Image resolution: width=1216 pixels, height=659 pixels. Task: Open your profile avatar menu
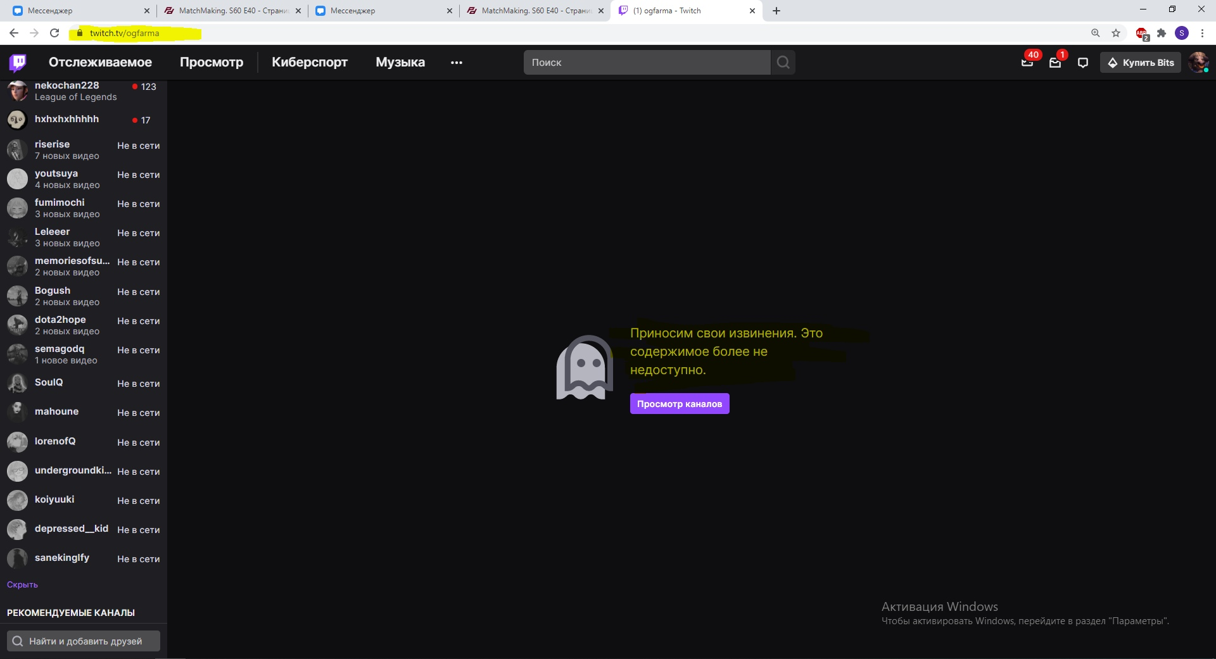[x=1199, y=62]
